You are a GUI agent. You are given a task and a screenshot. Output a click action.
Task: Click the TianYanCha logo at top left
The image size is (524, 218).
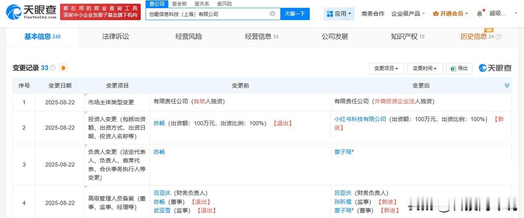[31, 12]
